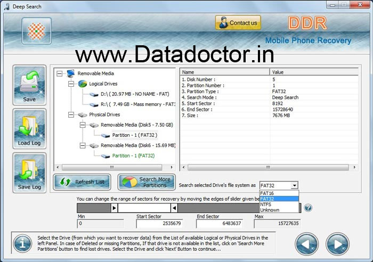The width and height of the screenshot is (373, 262).
Task: Click the white selected range in the sector slider
Action: [144, 208]
